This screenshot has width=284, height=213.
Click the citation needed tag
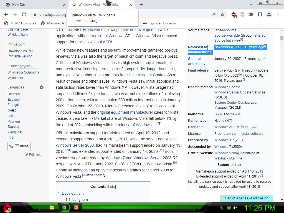coord(94,175)
